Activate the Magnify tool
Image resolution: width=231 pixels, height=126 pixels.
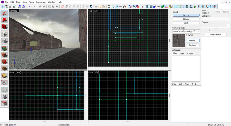click(x=4, y=20)
